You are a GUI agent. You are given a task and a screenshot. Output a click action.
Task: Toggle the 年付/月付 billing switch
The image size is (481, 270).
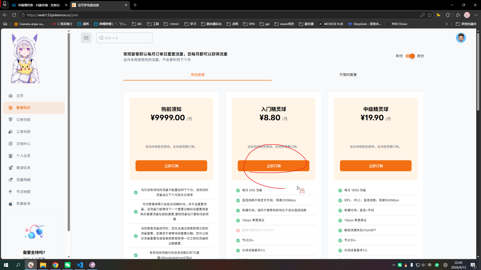tap(410, 56)
